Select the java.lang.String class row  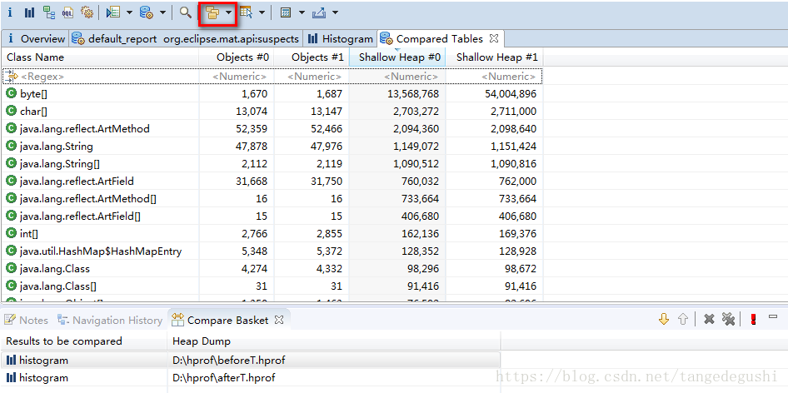[x=272, y=147]
